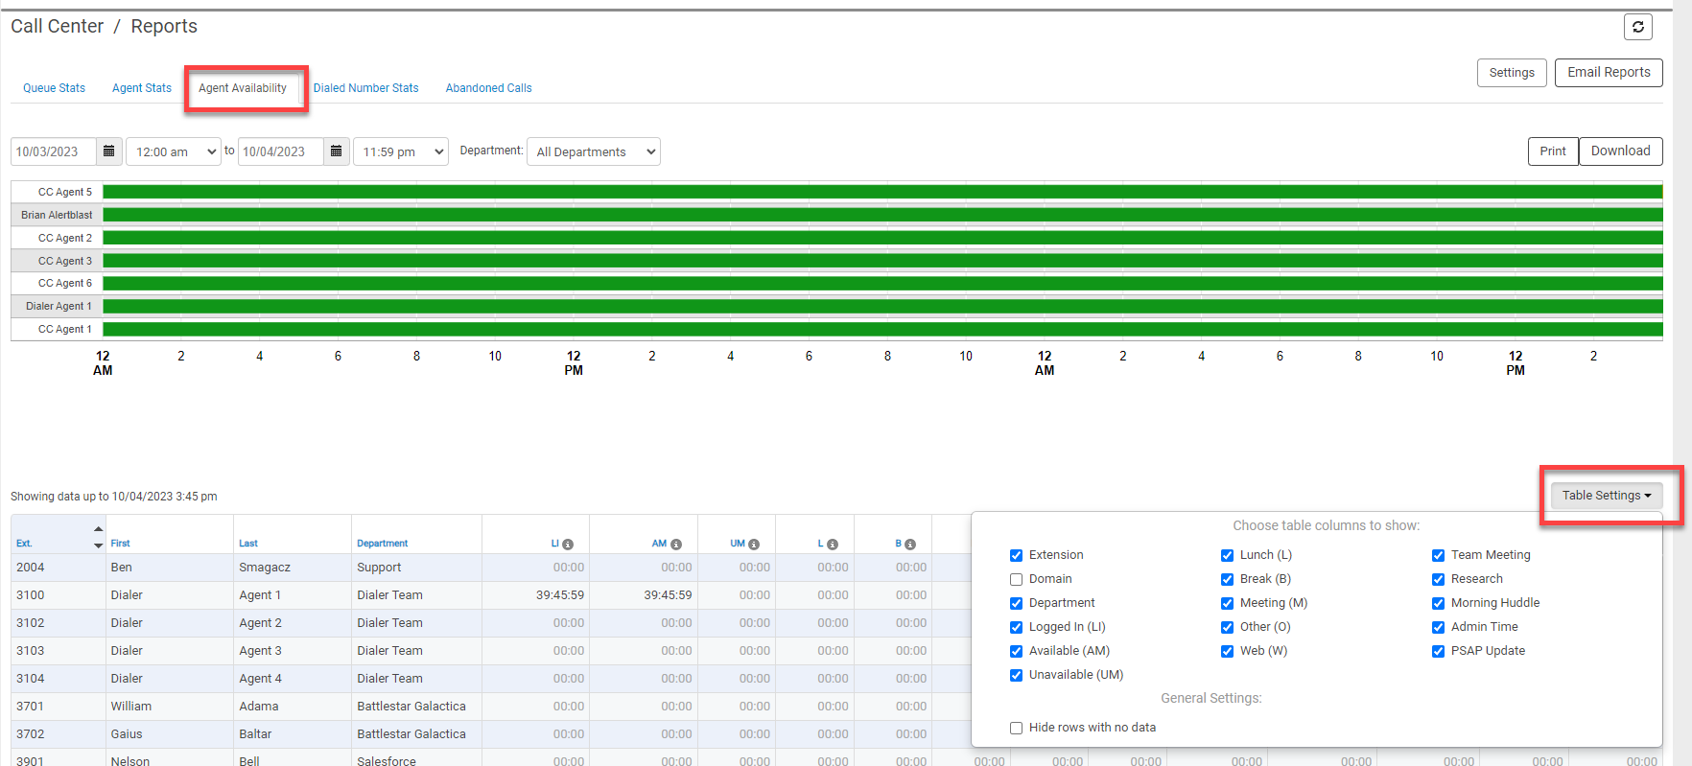This screenshot has height=766, width=1692.
Task: Click the Call Center breadcrumb link
Action: 57,27
